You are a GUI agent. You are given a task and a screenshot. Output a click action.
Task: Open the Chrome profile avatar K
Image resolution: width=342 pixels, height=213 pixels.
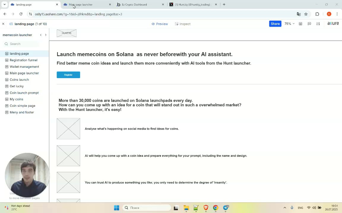[x=329, y=14]
